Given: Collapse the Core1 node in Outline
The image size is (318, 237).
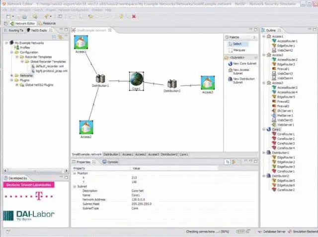Looking at the screenshot, I should coord(264,129).
